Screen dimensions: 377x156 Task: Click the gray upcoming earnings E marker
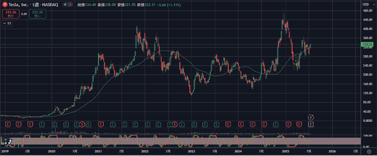click(311, 125)
